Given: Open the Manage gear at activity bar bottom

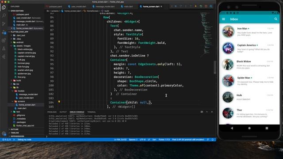Looking at the screenshot, I should [x=4, y=133].
